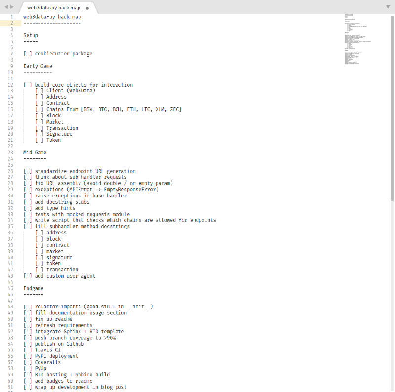395x392 pixels.
Task: Check the Chains Enum box
Action: (39, 109)
